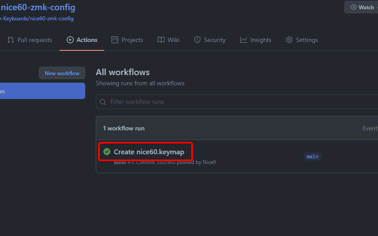Click the main branch label
The height and width of the screenshot is (236, 378).
[312, 156]
